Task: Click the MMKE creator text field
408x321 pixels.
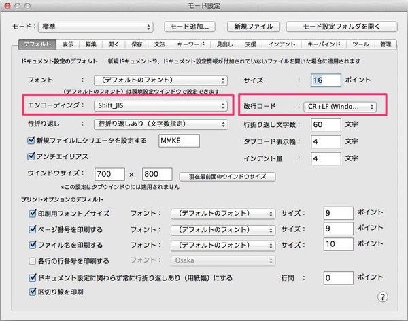Action: [178, 141]
